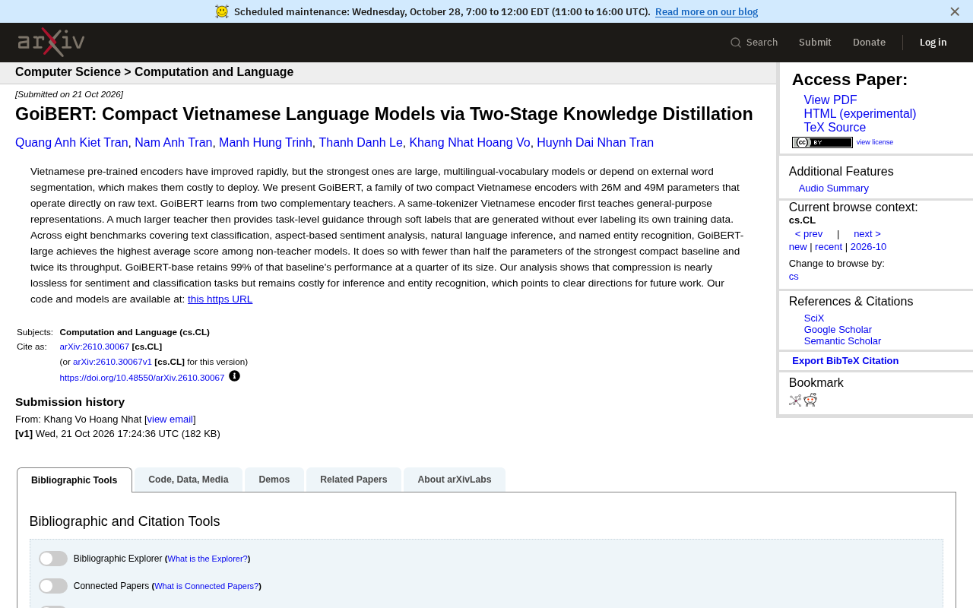This screenshot has height=608, width=973.
Task: Open the About arXivLabs tab
Action: point(455,480)
